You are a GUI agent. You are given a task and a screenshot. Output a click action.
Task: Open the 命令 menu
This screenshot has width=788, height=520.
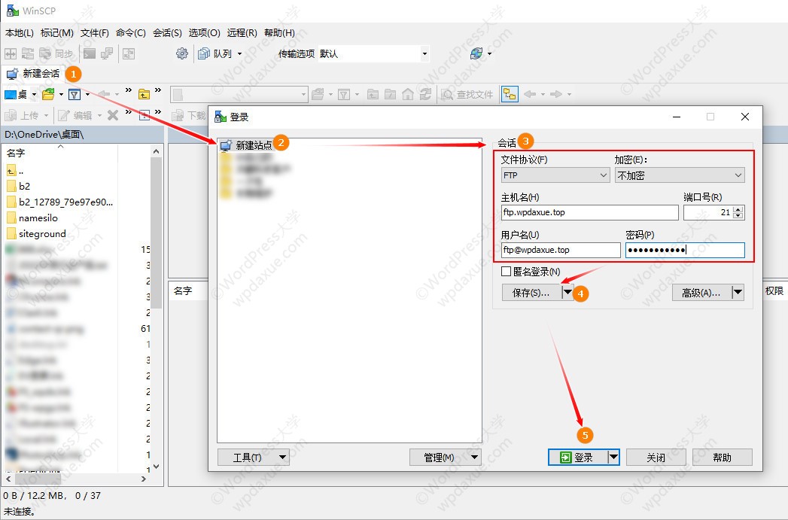(x=131, y=32)
